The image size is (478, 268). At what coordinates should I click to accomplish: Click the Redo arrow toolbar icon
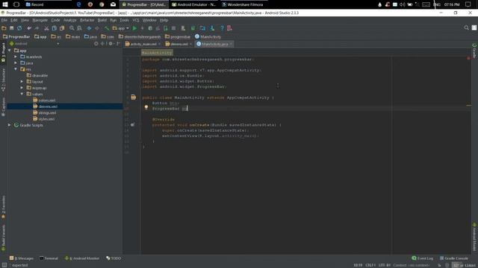[37, 28]
